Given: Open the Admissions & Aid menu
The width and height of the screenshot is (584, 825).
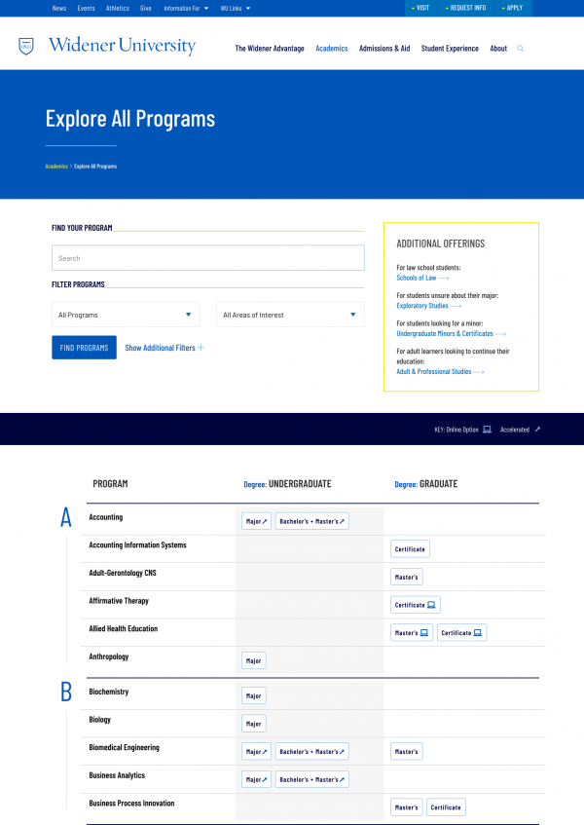Looking at the screenshot, I should point(384,49).
